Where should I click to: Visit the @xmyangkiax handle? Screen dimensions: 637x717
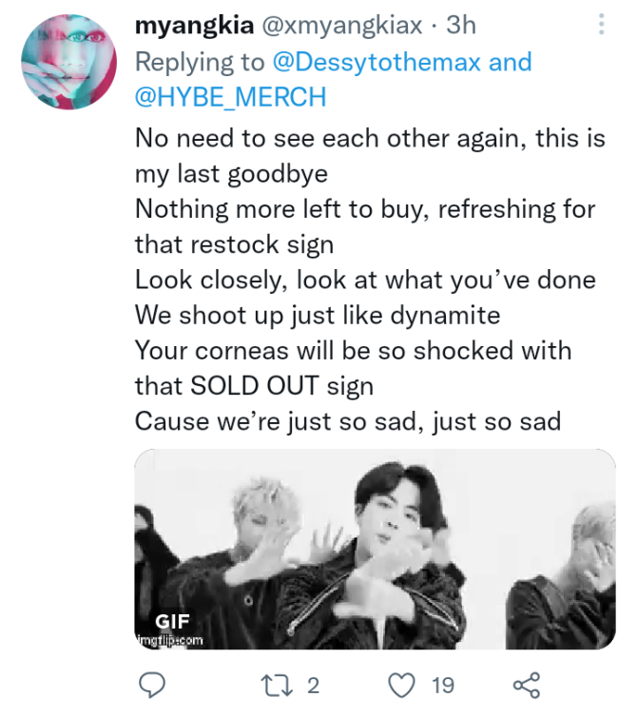341,25
